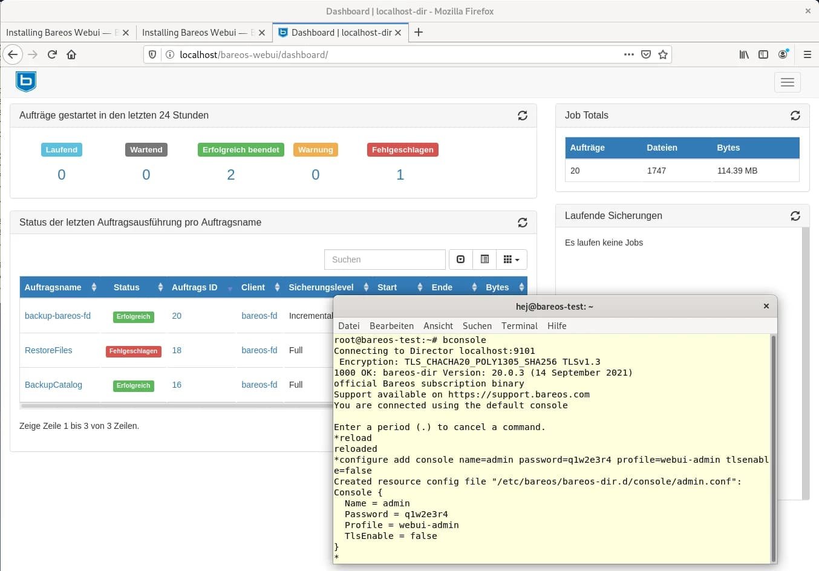The image size is (819, 571).
Task: Open job ID 16 link
Action: [x=177, y=385]
